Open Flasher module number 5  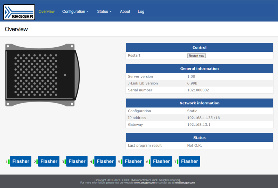tap(133, 161)
